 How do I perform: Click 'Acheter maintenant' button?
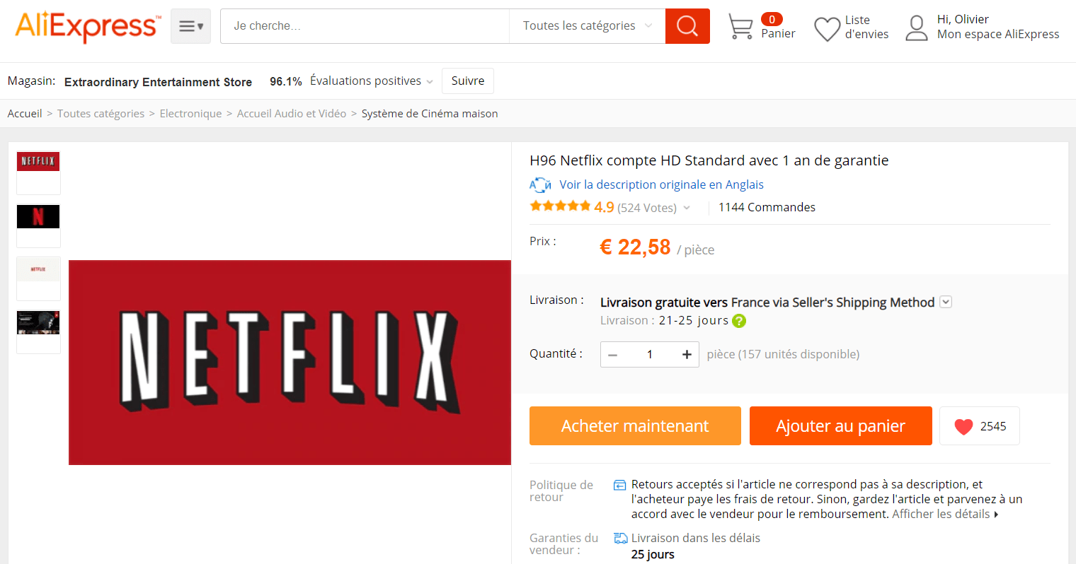[x=635, y=426]
